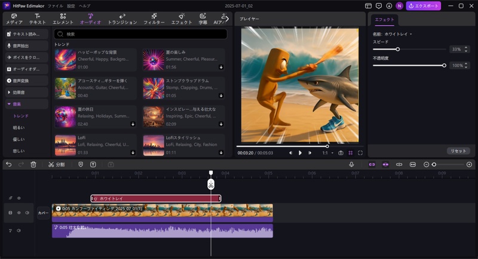Screen dimensions: 478x259
Task: Hide the video track using eye icon
Action: tap(19, 212)
